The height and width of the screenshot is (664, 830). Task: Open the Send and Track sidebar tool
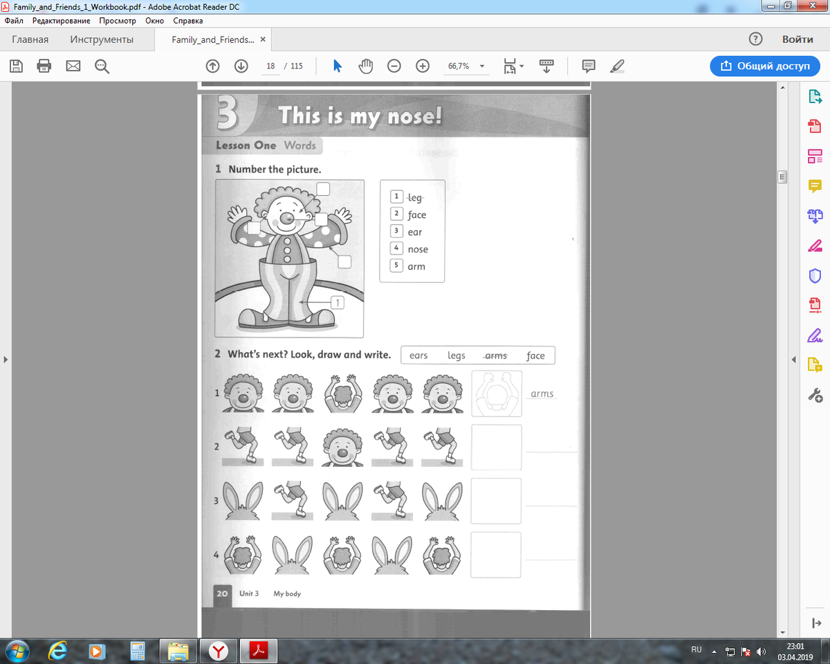coord(815,365)
